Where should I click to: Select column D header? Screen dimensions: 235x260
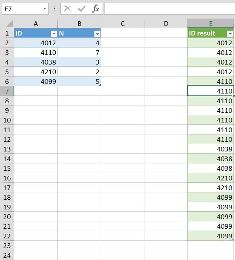(166, 24)
